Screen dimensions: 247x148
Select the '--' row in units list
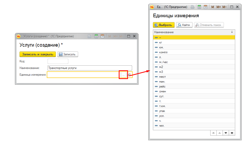[x=194, y=38]
